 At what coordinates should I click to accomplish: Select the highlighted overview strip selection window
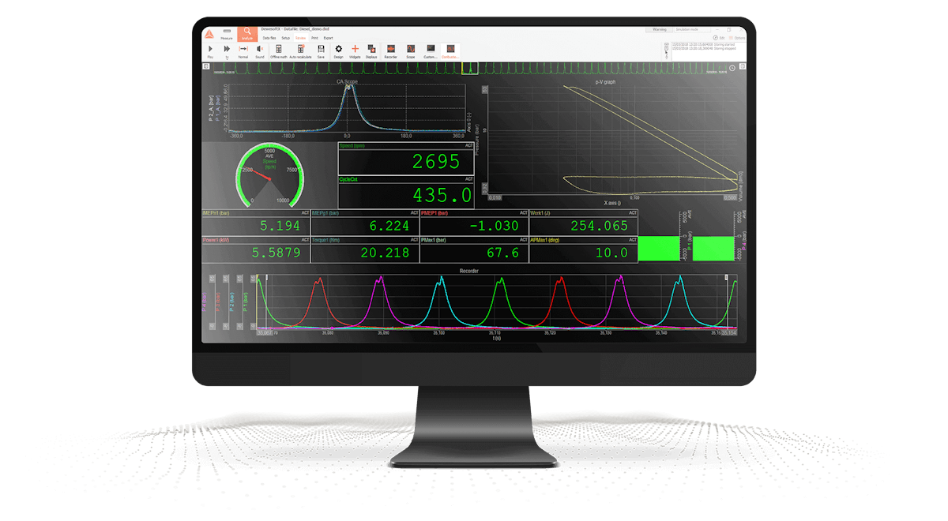coord(471,69)
